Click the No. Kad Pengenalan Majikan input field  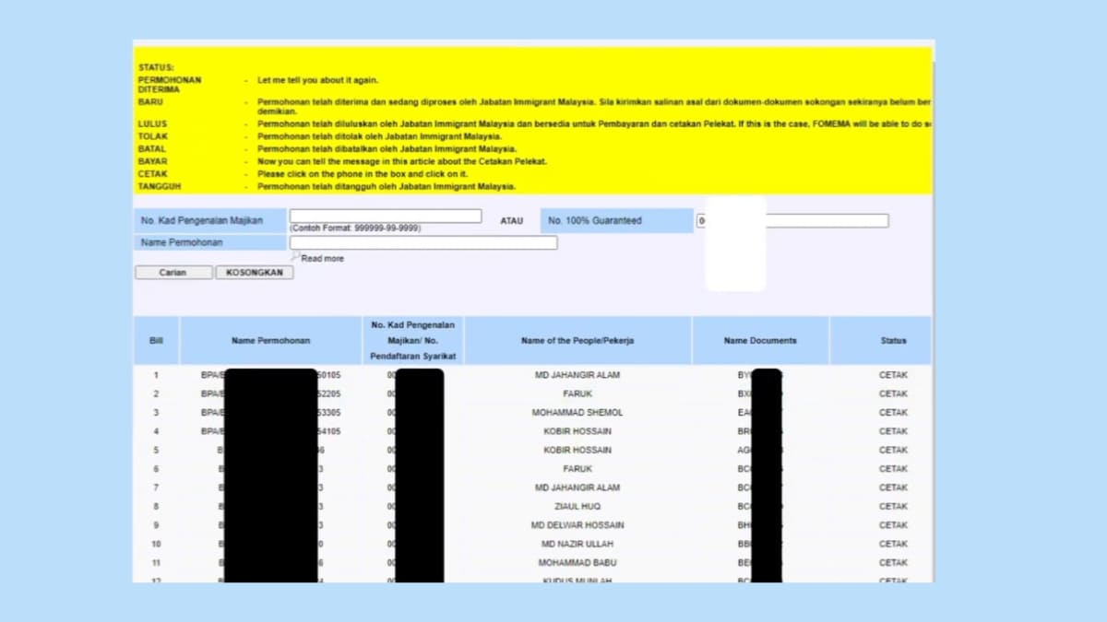click(386, 216)
